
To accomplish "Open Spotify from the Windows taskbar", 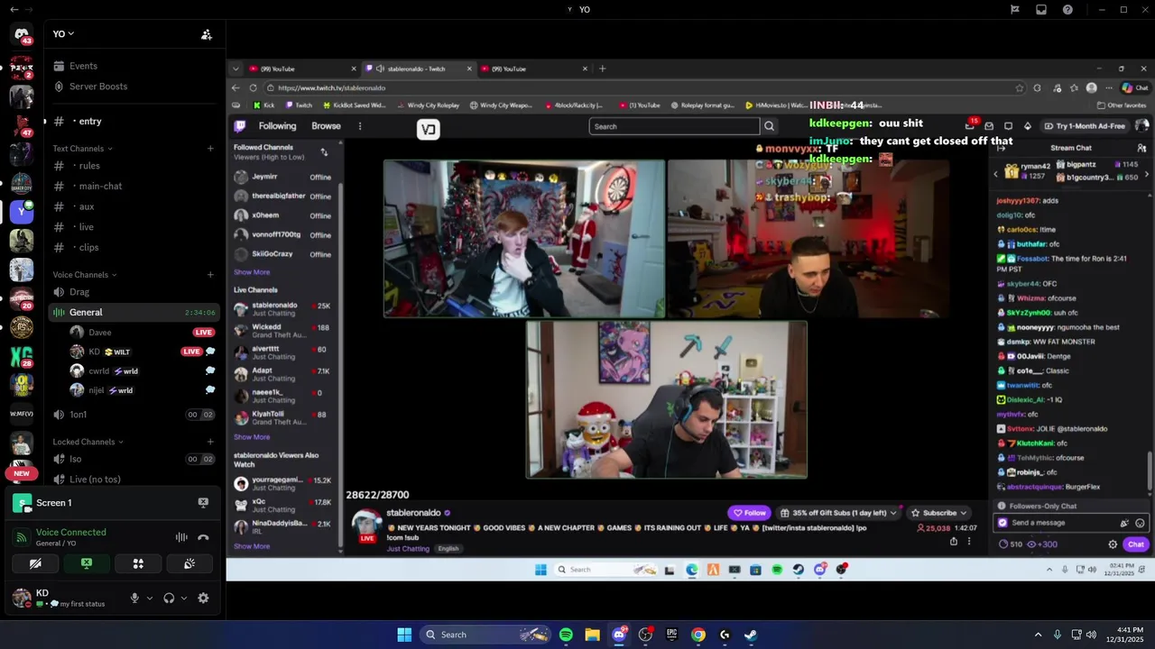I will pos(566,635).
